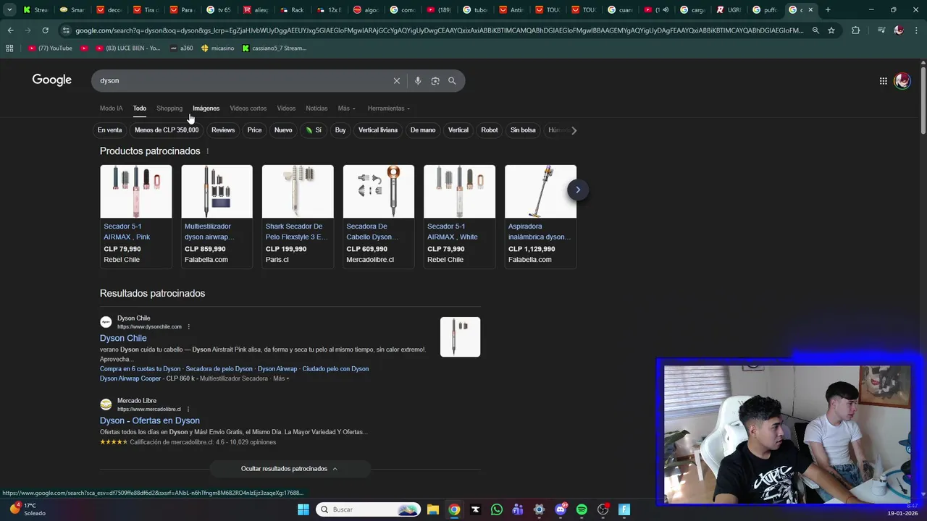Screen dimensions: 927x521
Task: Open Spotify from the taskbar
Action: 582,509
